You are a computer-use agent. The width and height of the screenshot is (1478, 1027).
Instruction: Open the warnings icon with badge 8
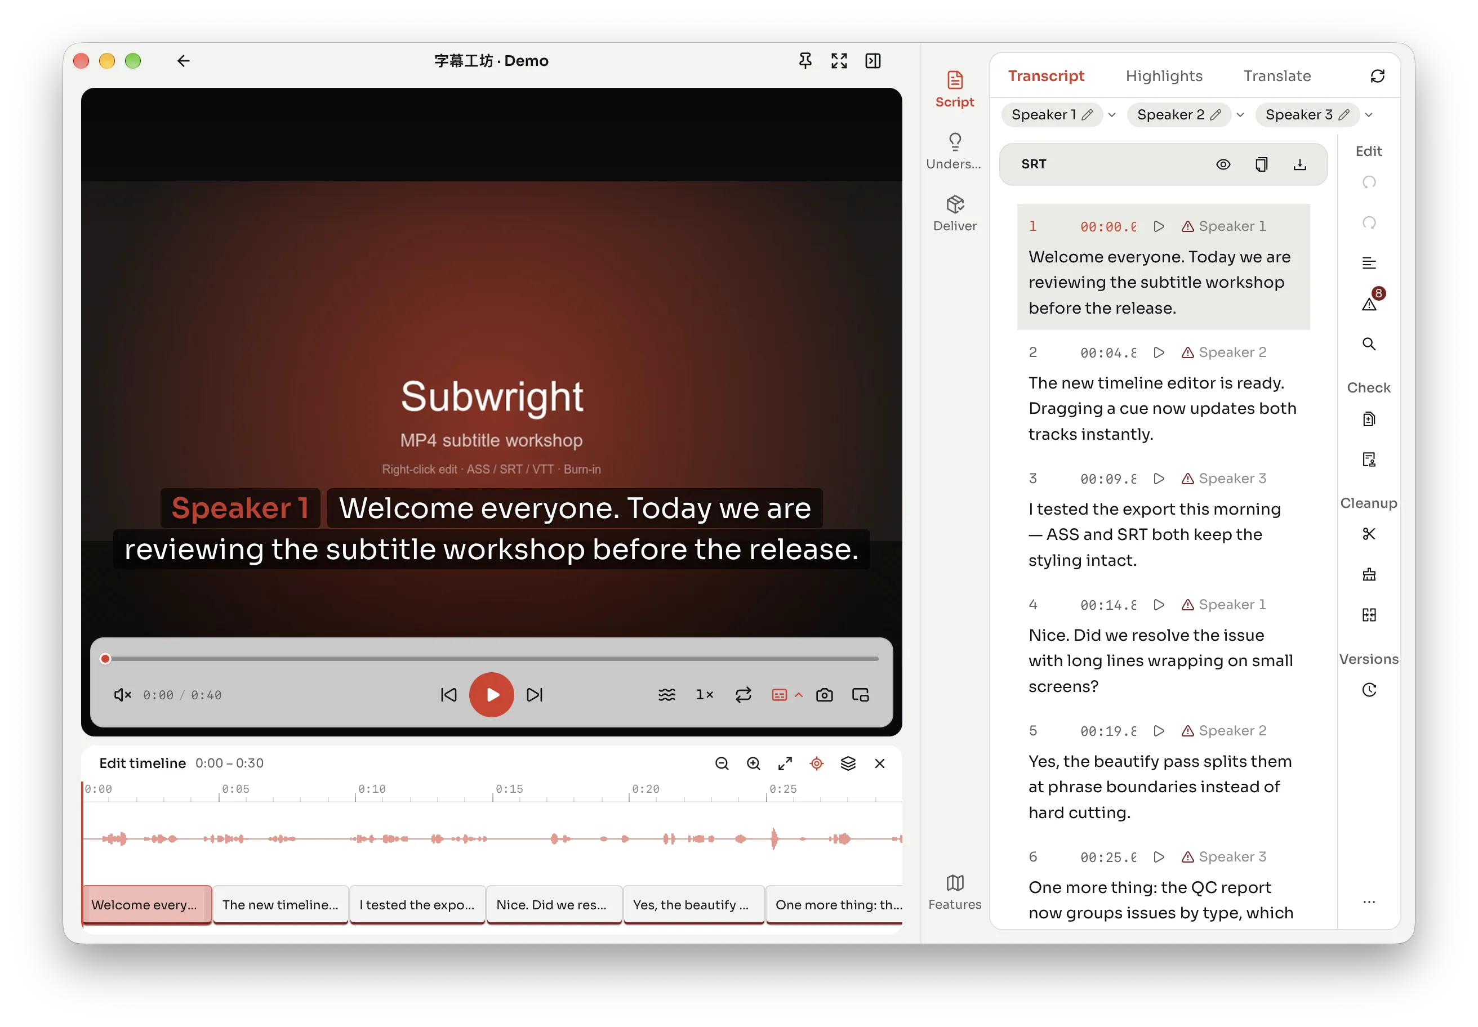[1369, 302]
